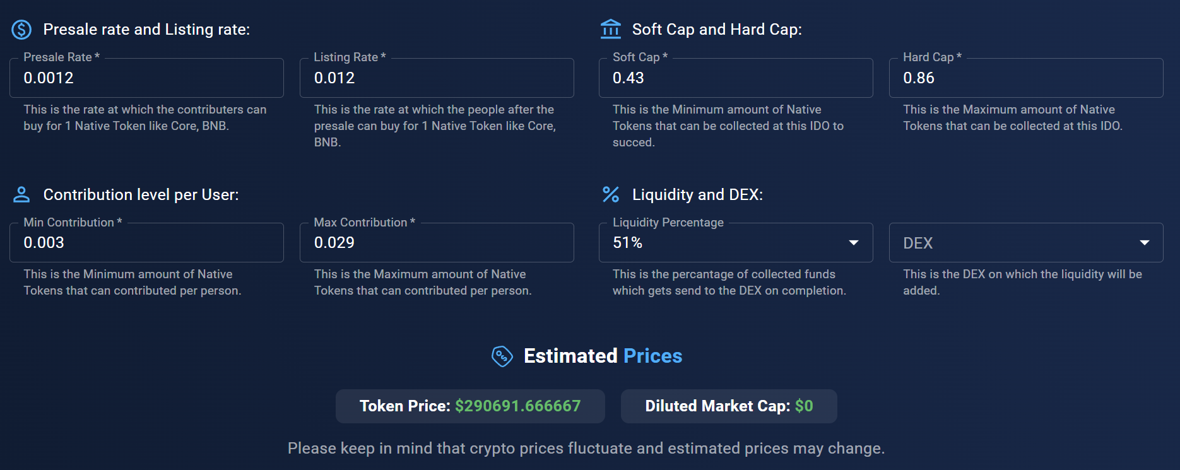Click the Token Price display badge
The height and width of the screenshot is (470, 1180).
click(469, 406)
